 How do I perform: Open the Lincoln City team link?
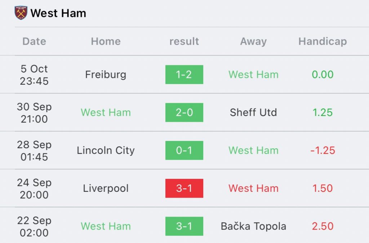[106, 150]
